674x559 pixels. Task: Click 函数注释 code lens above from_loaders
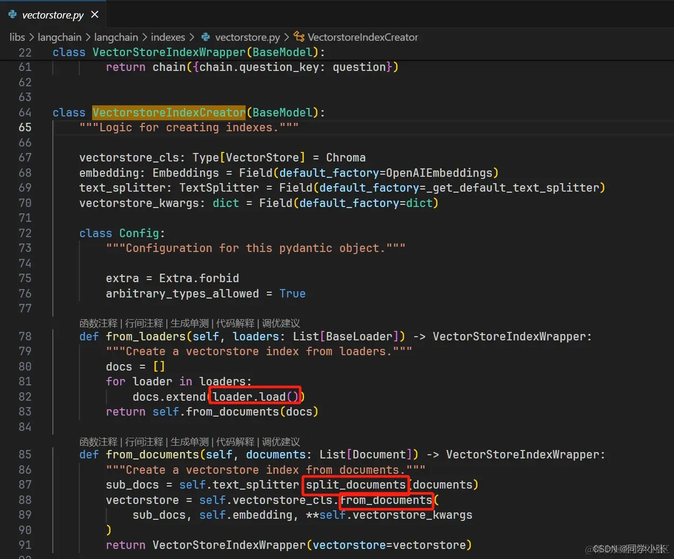(x=98, y=323)
